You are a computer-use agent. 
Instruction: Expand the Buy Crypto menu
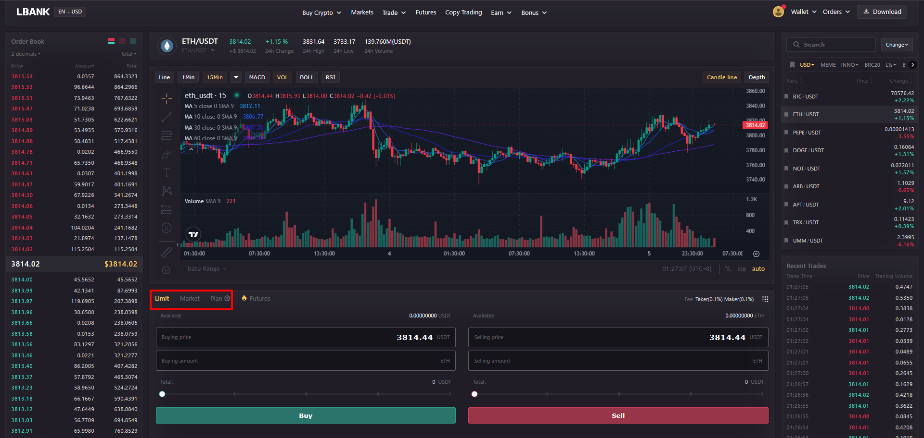point(321,12)
